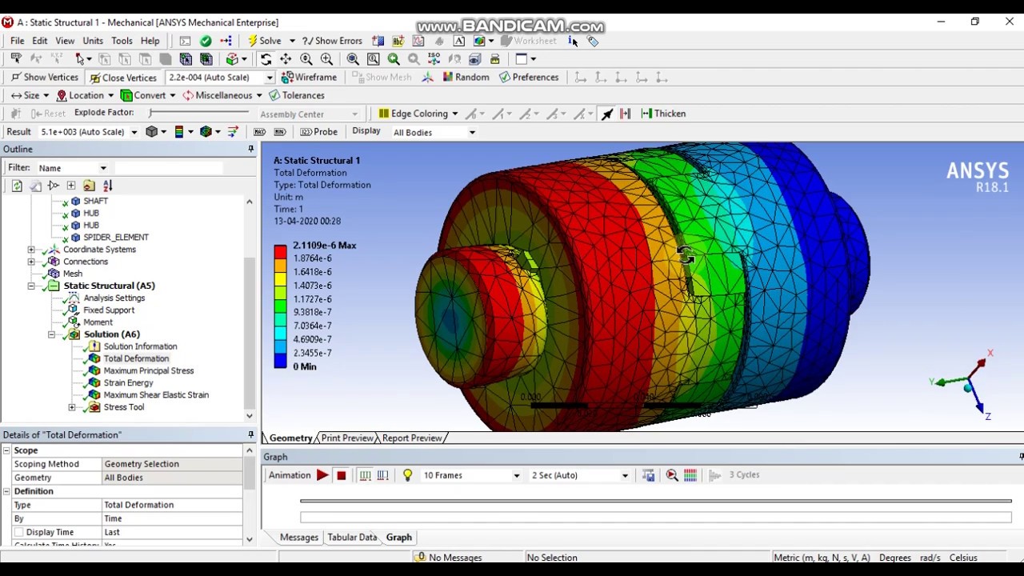The height and width of the screenshot is (576, 1024).
Task: Play the animation
Action: [322, 475]
